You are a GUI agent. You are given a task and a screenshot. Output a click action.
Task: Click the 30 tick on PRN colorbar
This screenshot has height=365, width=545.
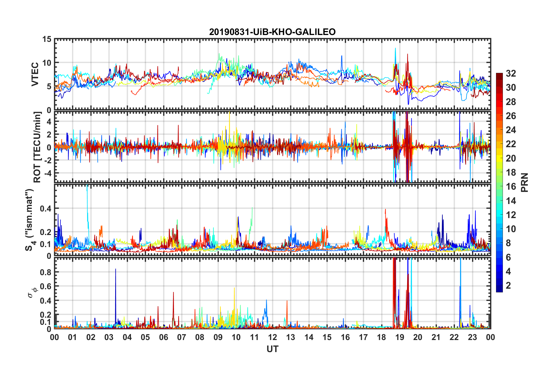(511, 88)
